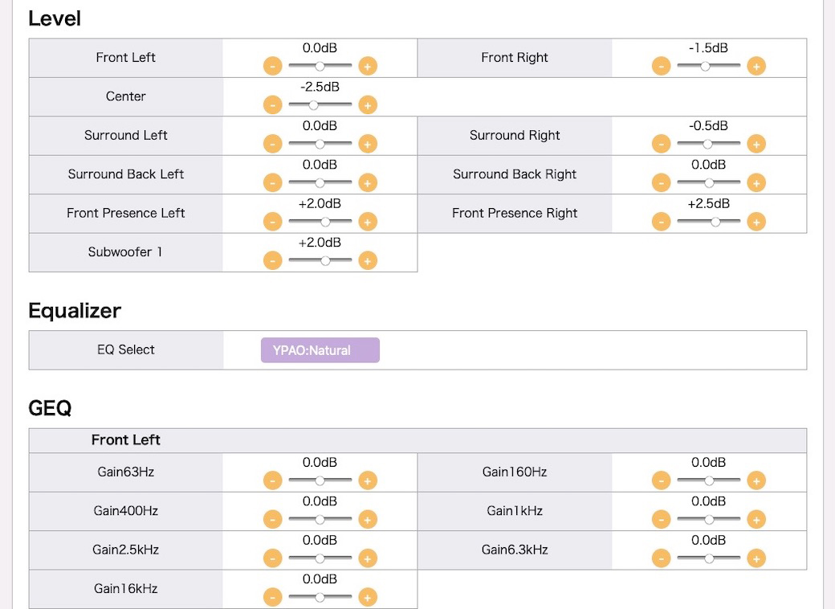The image size is (835, 609).
Task: Lower Gain16kHz using minus button
Action: [273, 597]
